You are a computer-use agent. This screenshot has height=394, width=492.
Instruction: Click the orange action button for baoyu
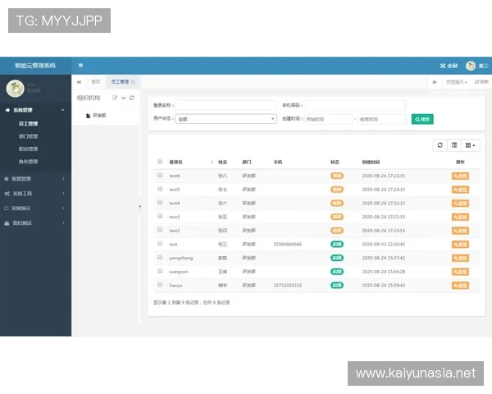click(460, 285)
